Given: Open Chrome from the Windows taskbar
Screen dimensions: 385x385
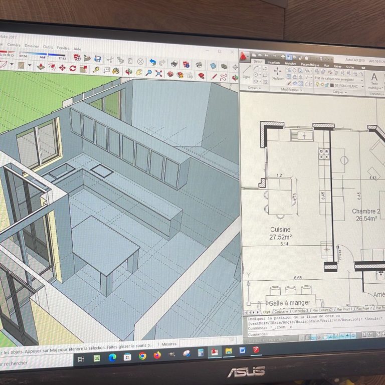Looking at the screenshot, I should click(142, 356).
